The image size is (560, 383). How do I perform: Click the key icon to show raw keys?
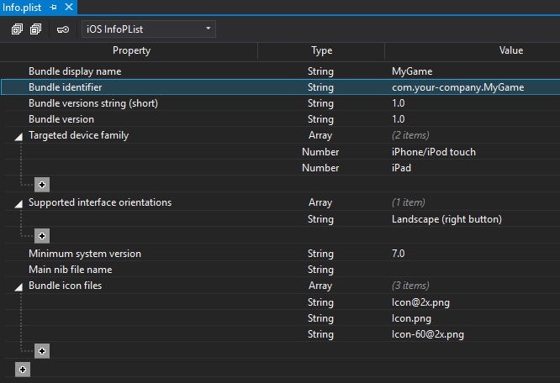[62, 29]
